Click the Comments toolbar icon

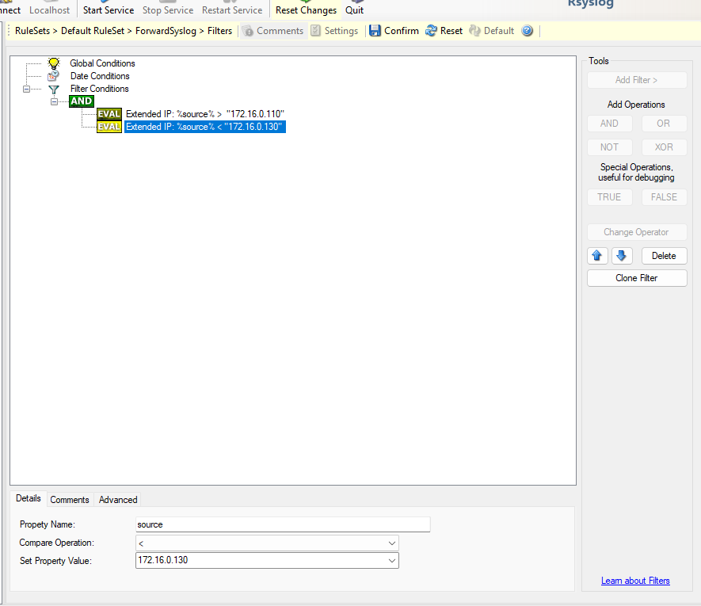[x=247, y=31]
